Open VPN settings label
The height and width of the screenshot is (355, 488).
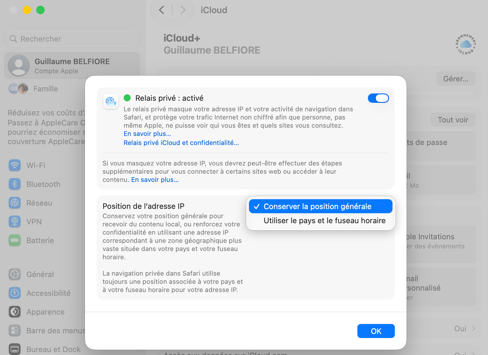tap(34, 222)
